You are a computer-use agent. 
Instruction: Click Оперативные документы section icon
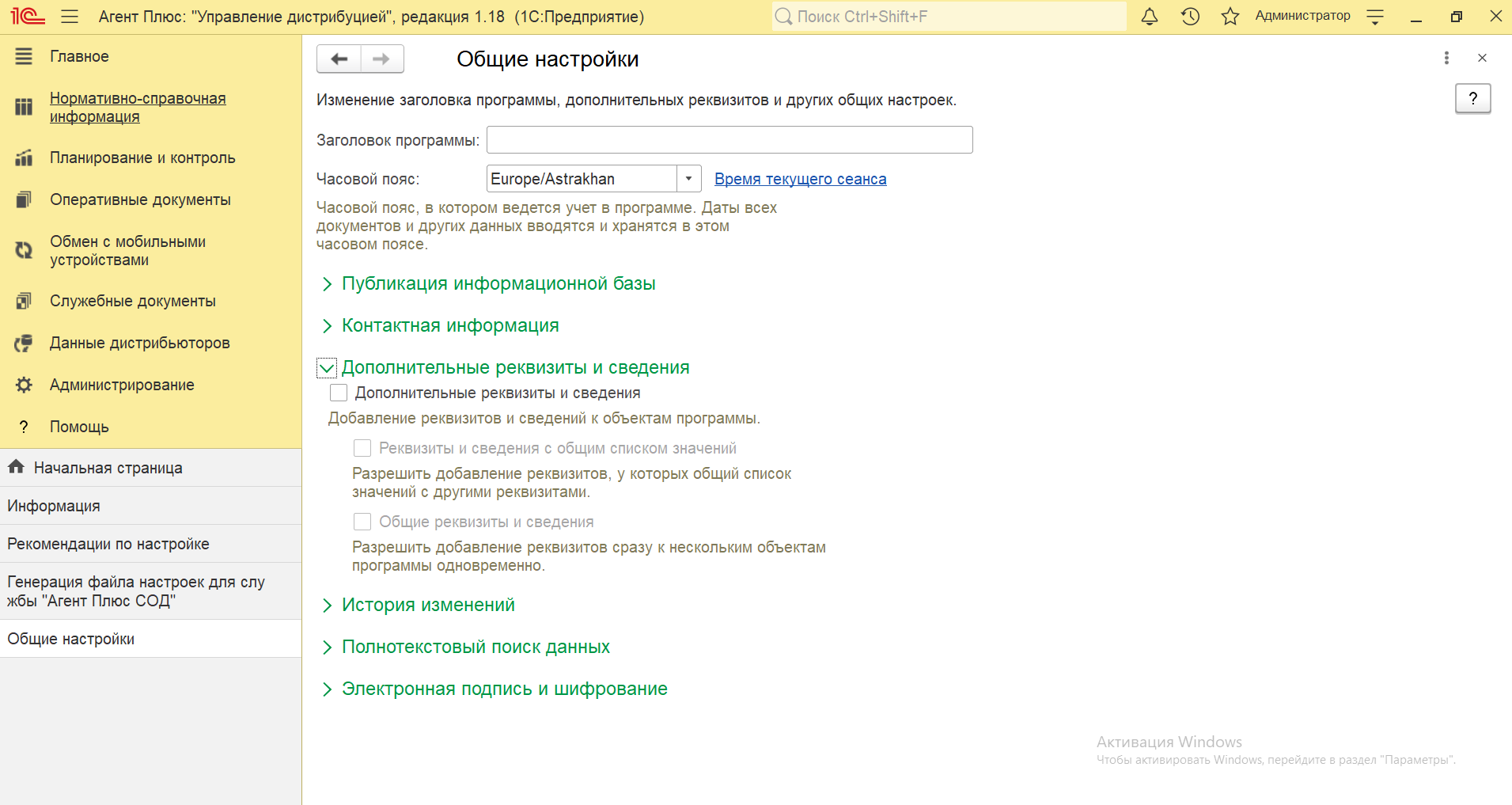point(24,199)
